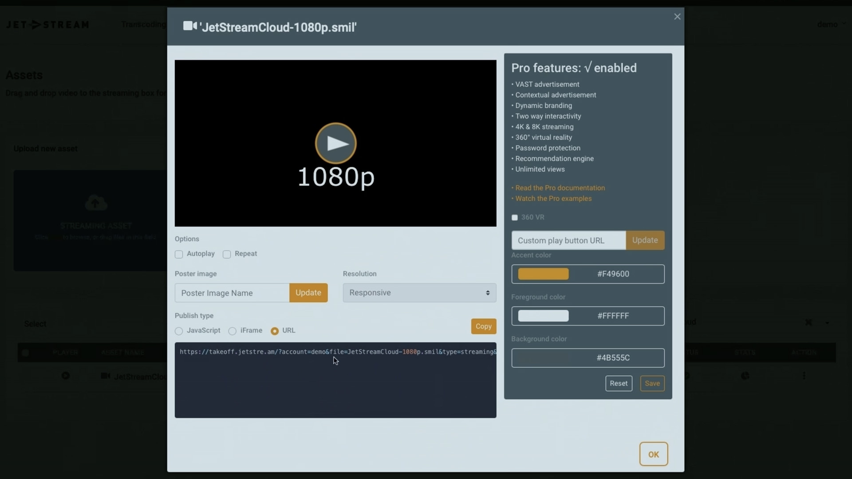Click the Poster Image Name input field

tap(232, 293)
